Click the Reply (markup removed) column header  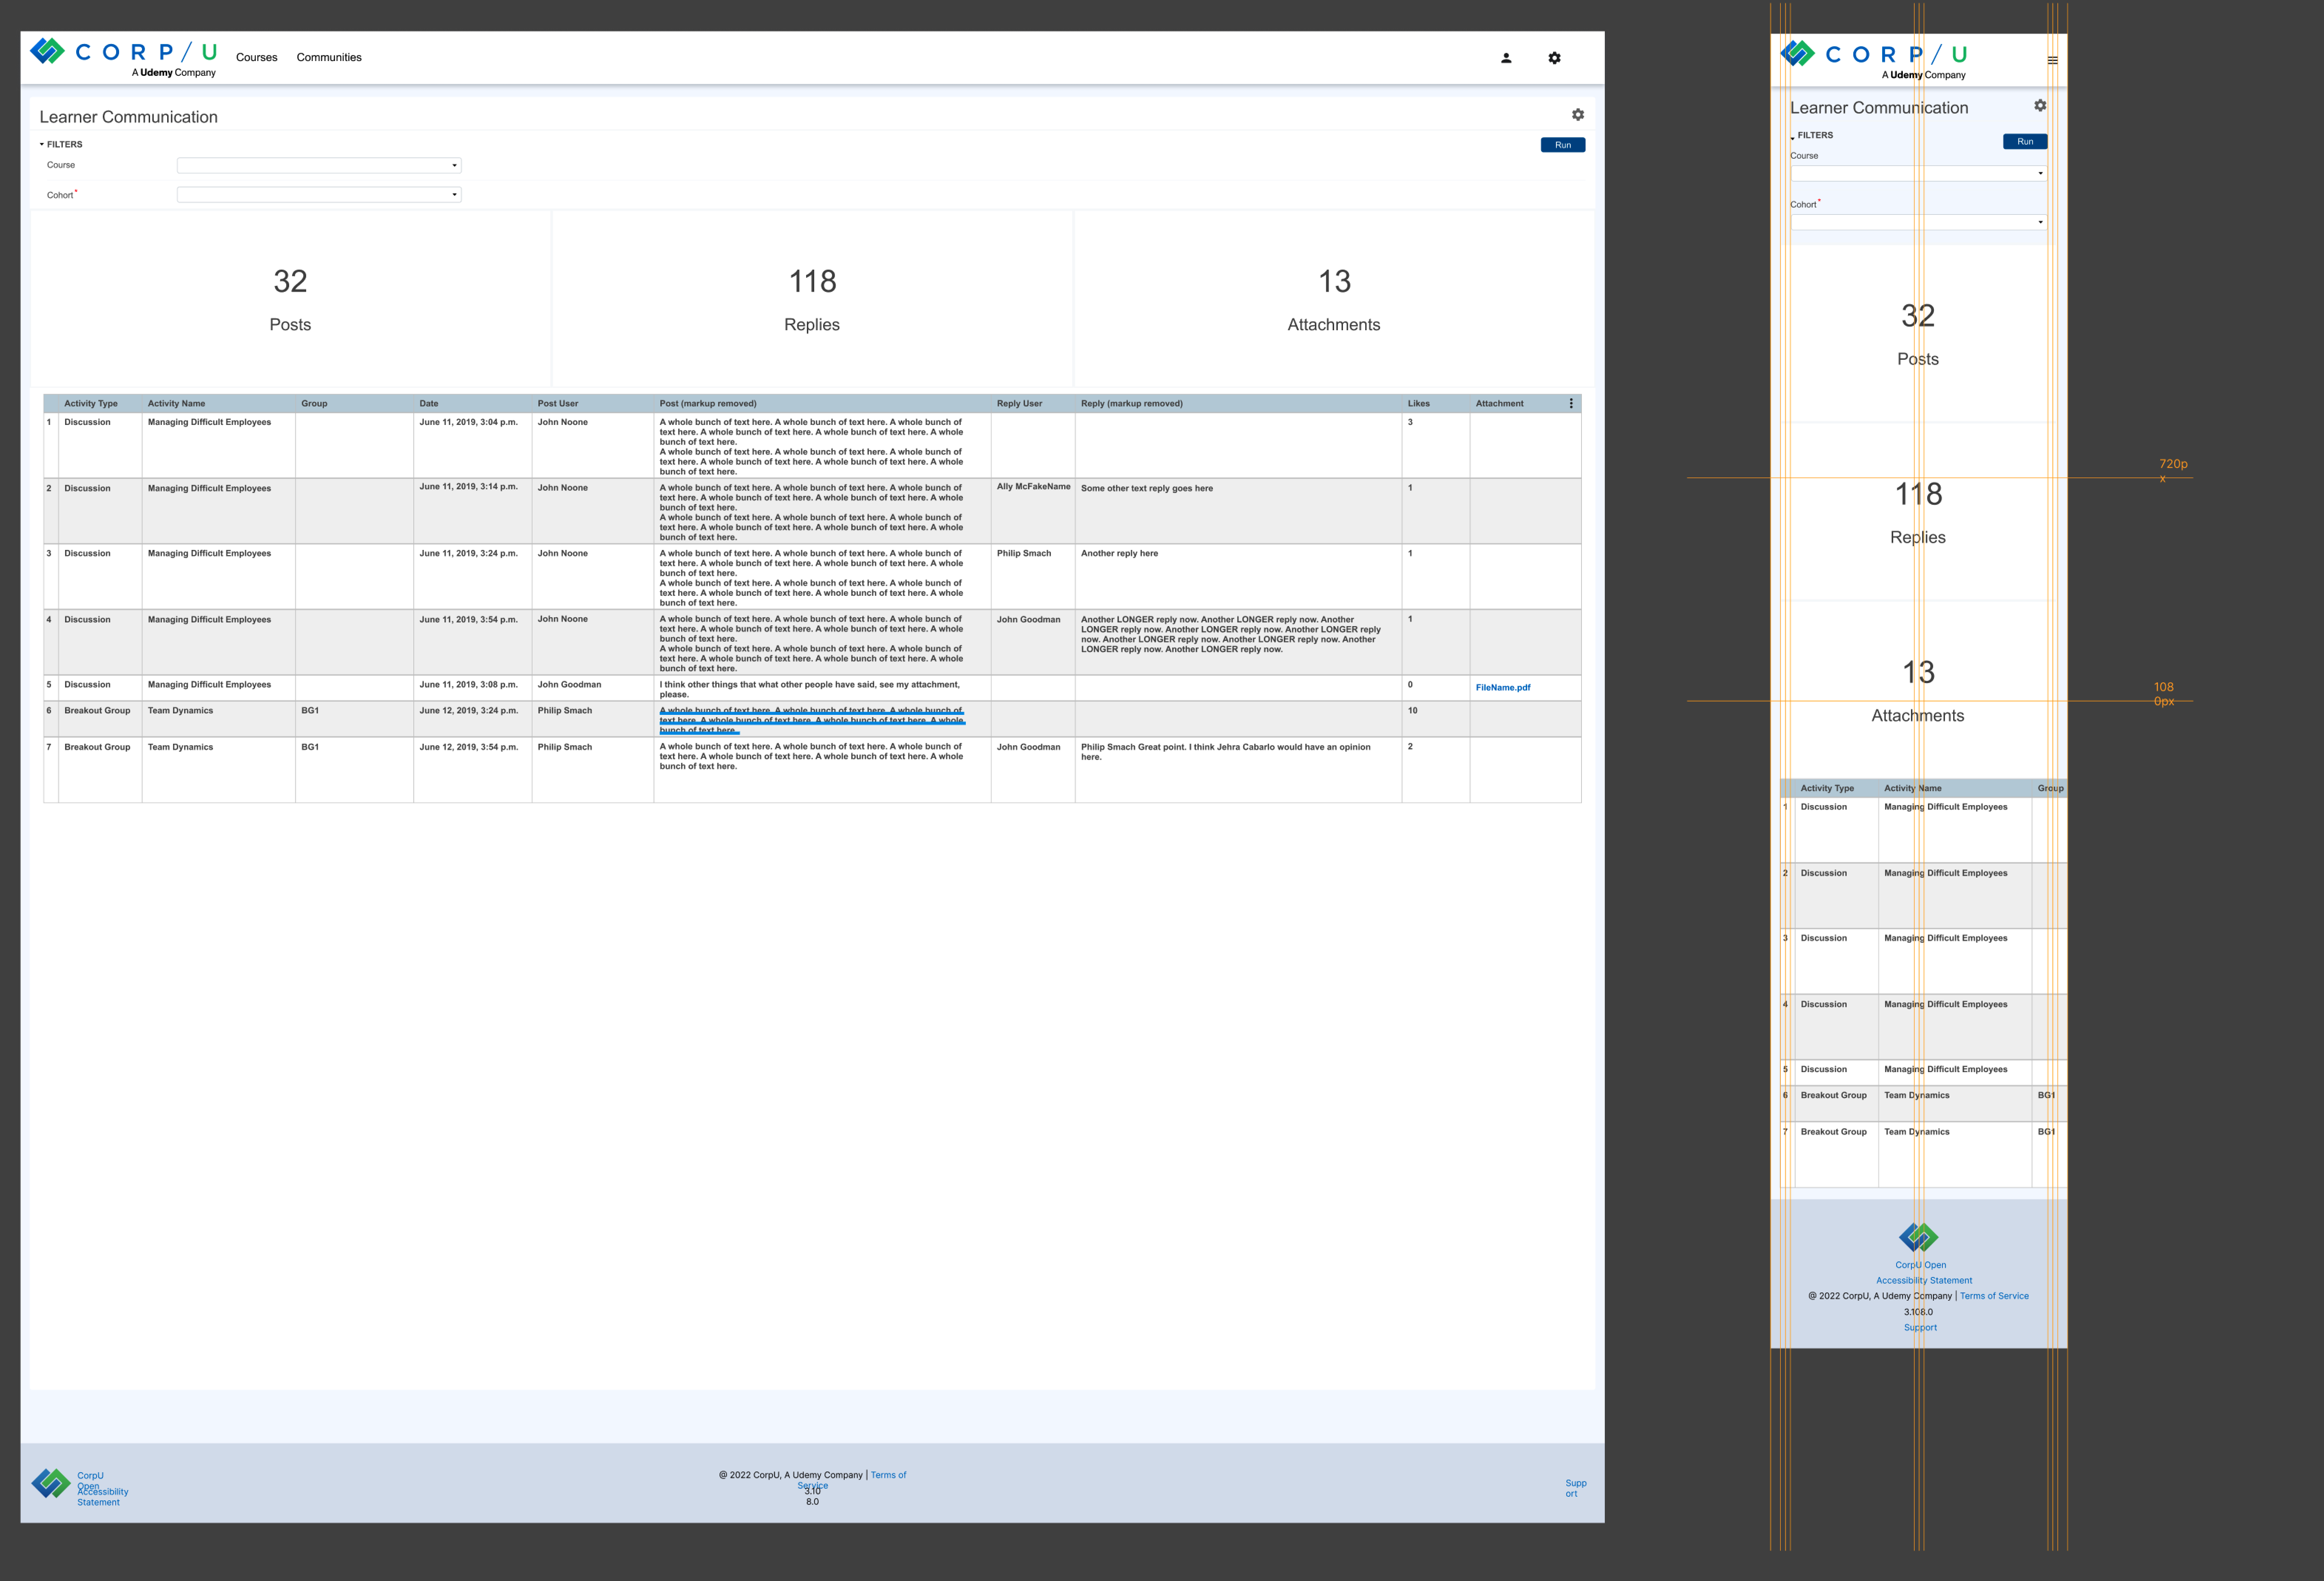[1131, 404]
